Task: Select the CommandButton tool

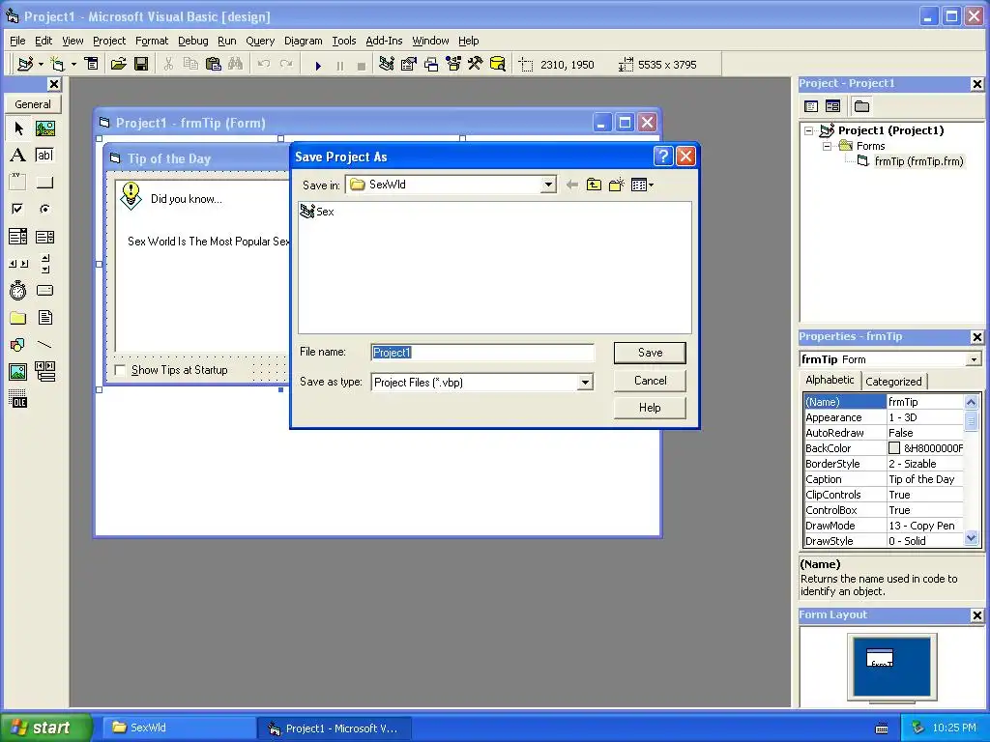Action: (x=44, y=183)
